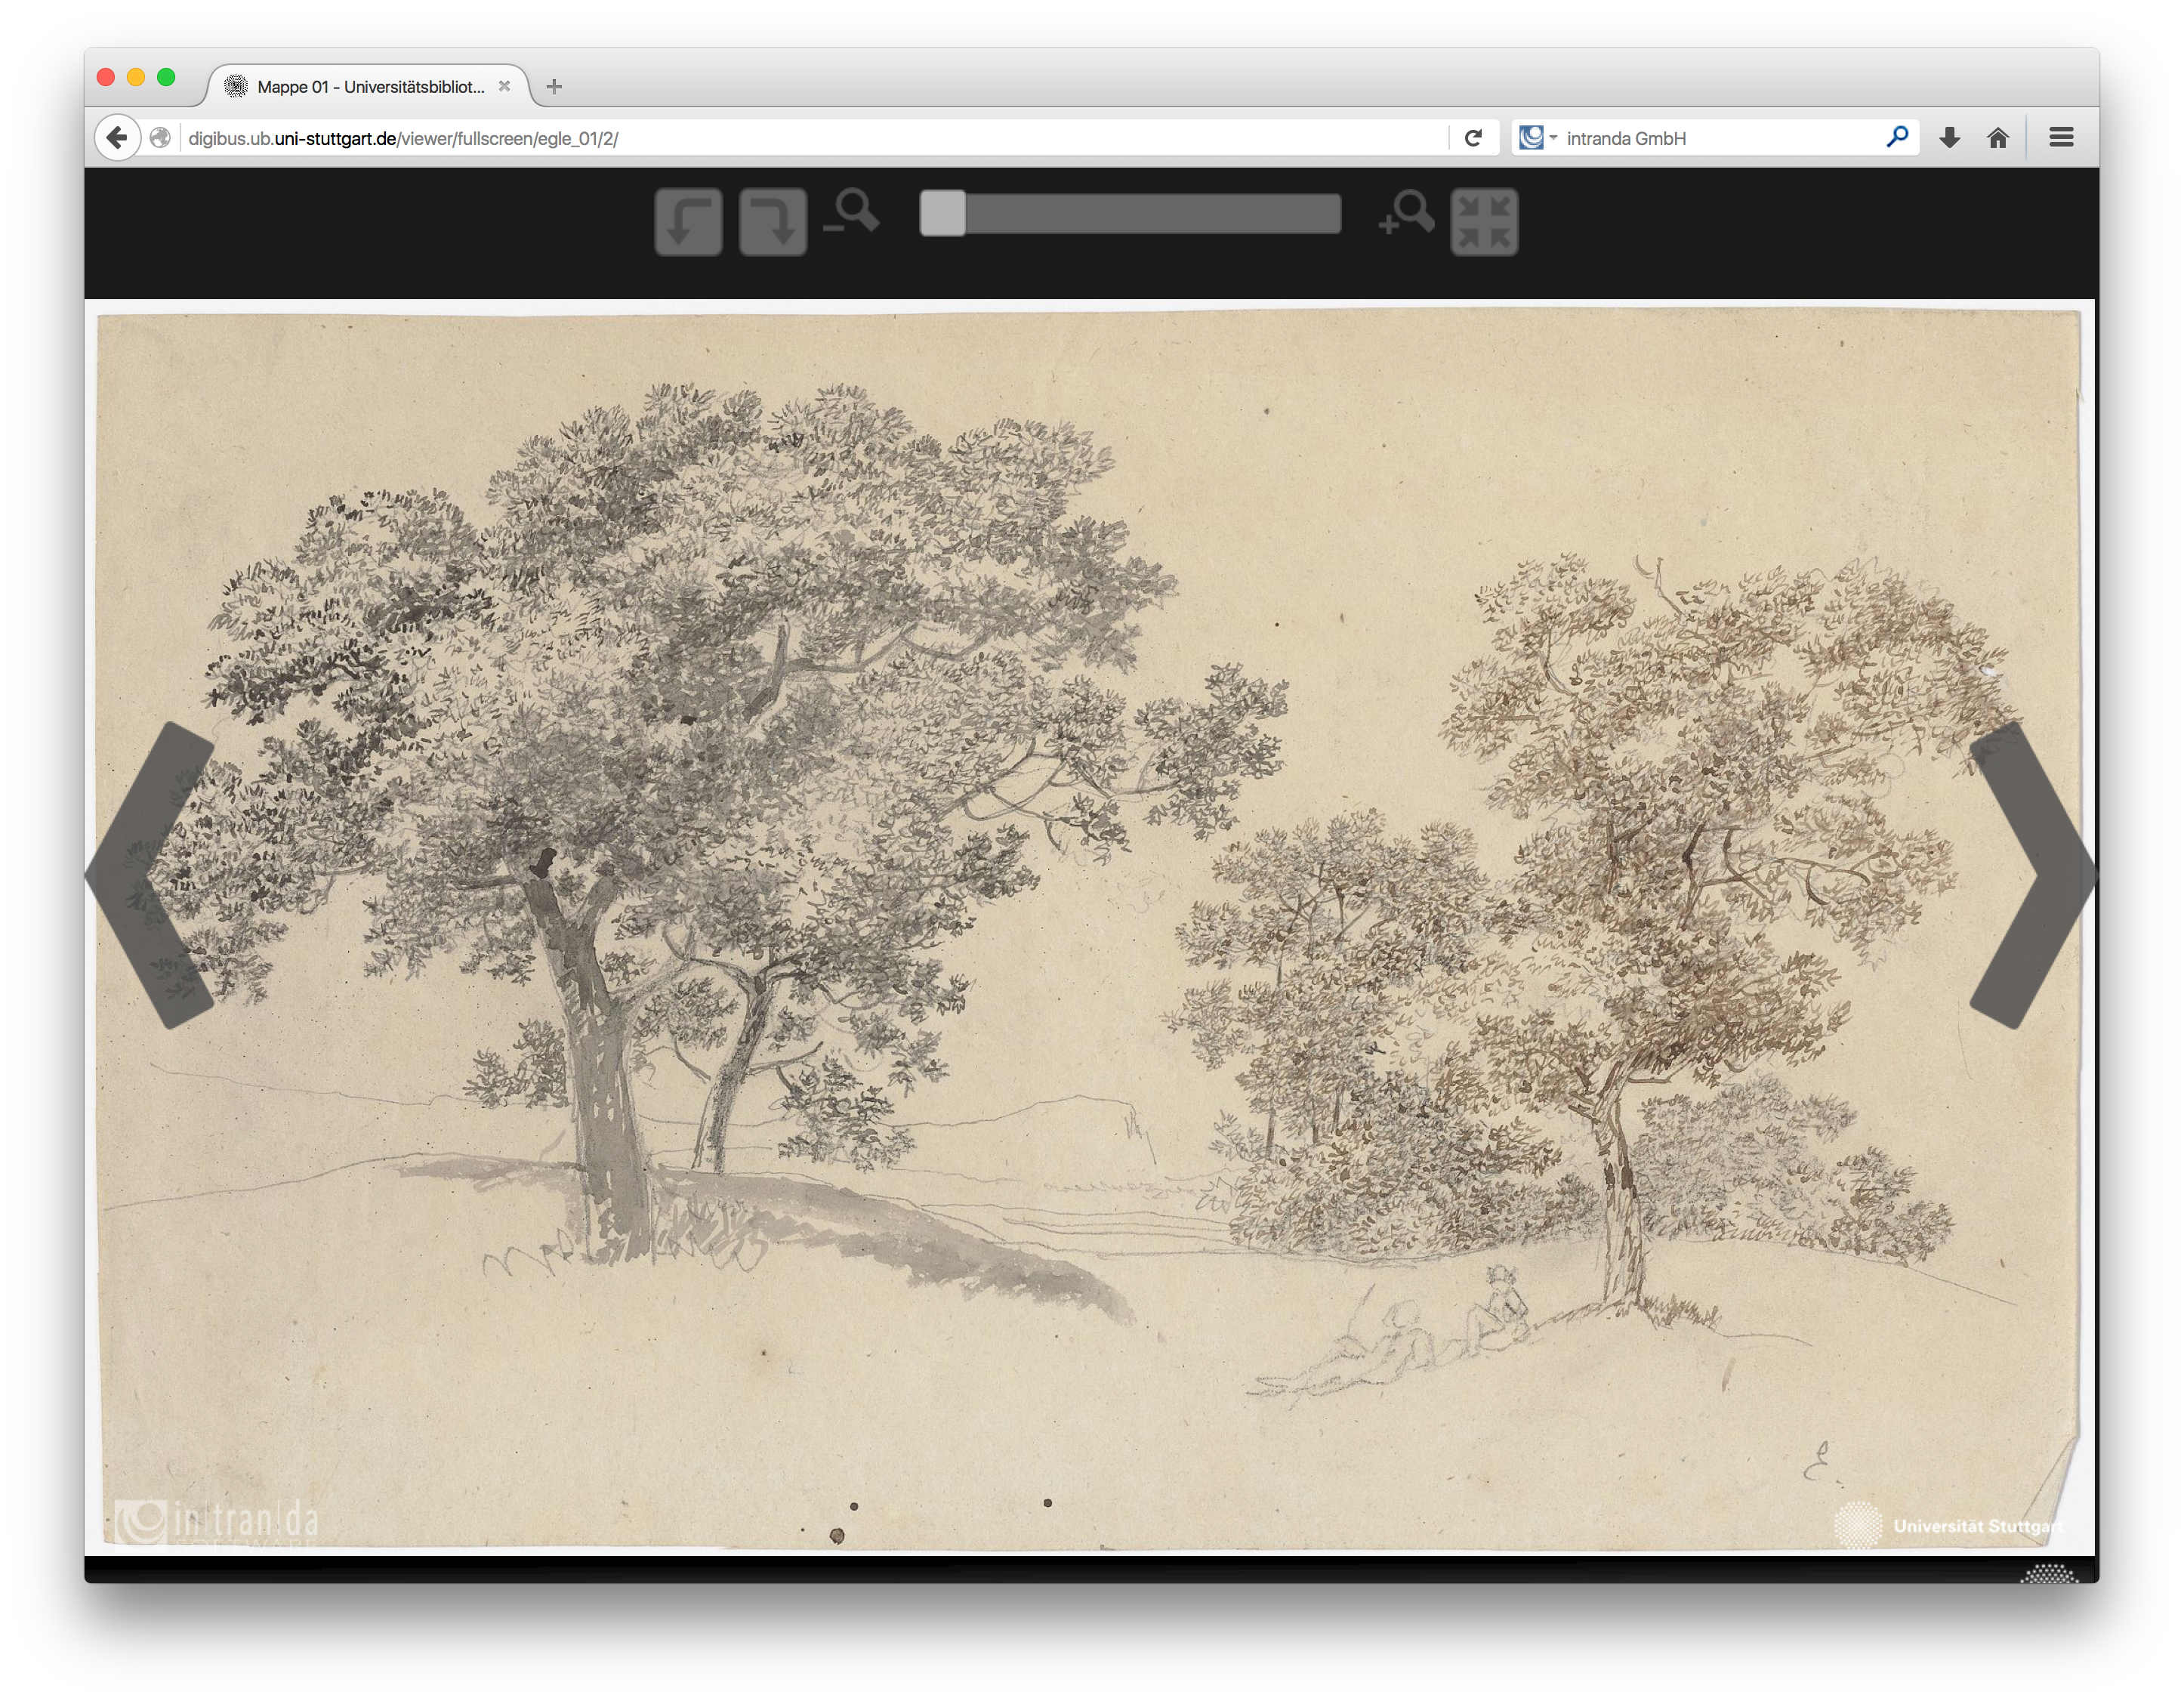Click the middle of the zoom slider track
The image size is (2184, 1704).
(x=1131, y=213)
